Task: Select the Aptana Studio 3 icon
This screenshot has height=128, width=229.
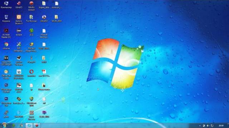Action: coord(19,20)
